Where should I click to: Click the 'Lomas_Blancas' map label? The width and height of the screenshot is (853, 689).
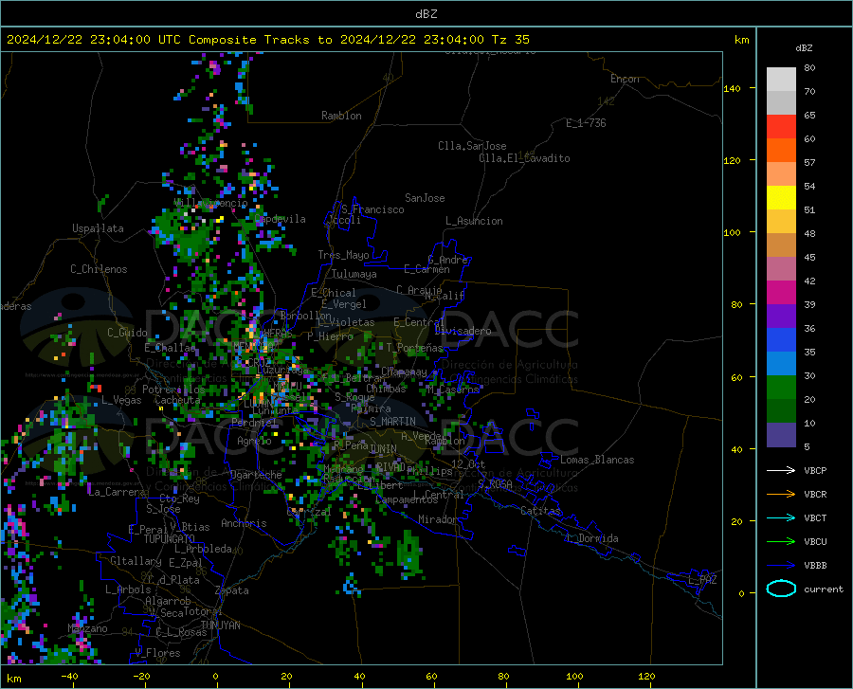click(x=597, y=460)
